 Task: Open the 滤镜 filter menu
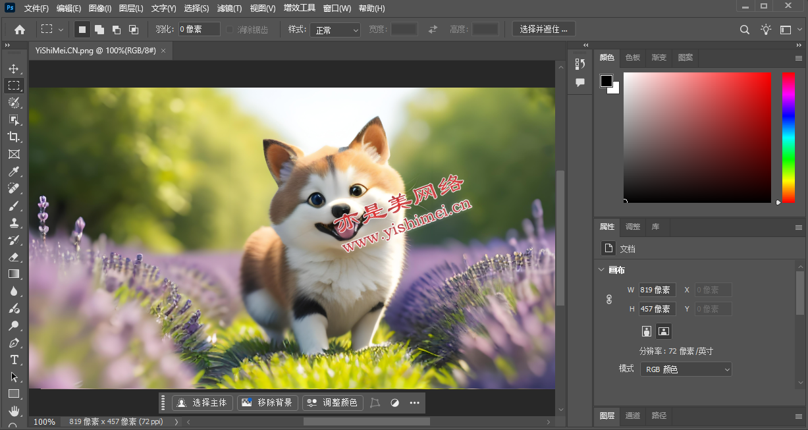point(229,9)
